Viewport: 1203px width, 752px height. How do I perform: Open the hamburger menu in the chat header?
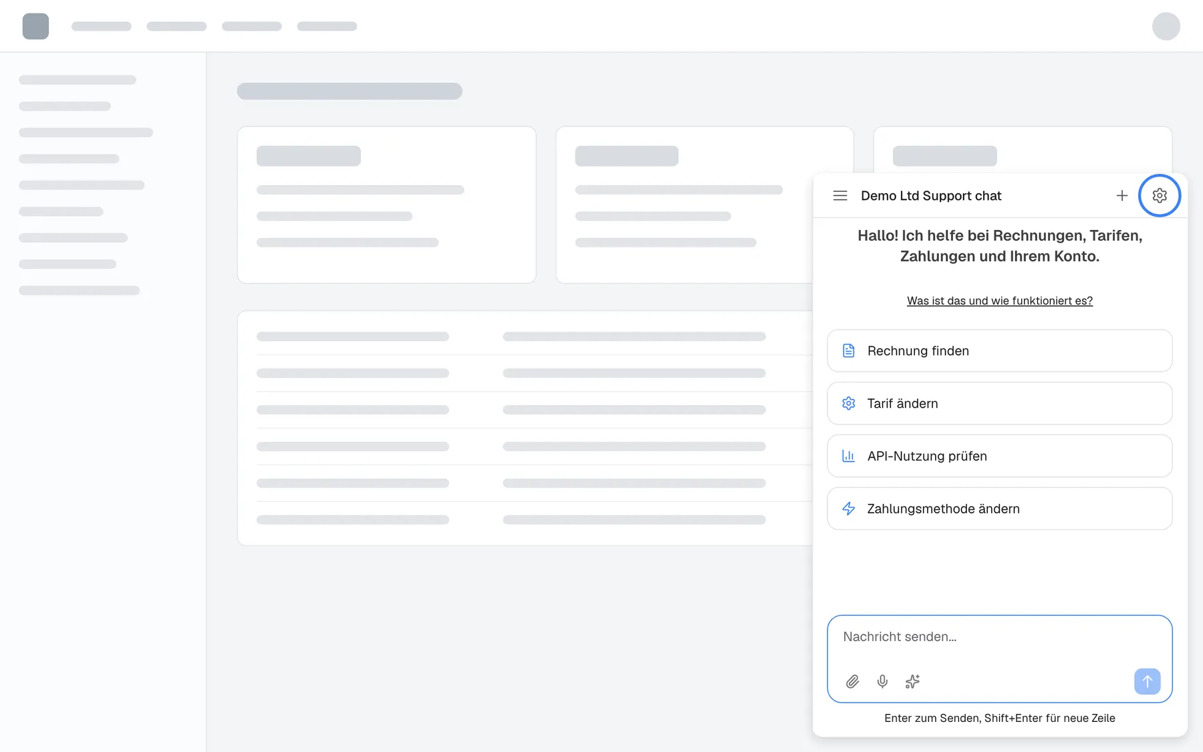[x=840, y=195]
